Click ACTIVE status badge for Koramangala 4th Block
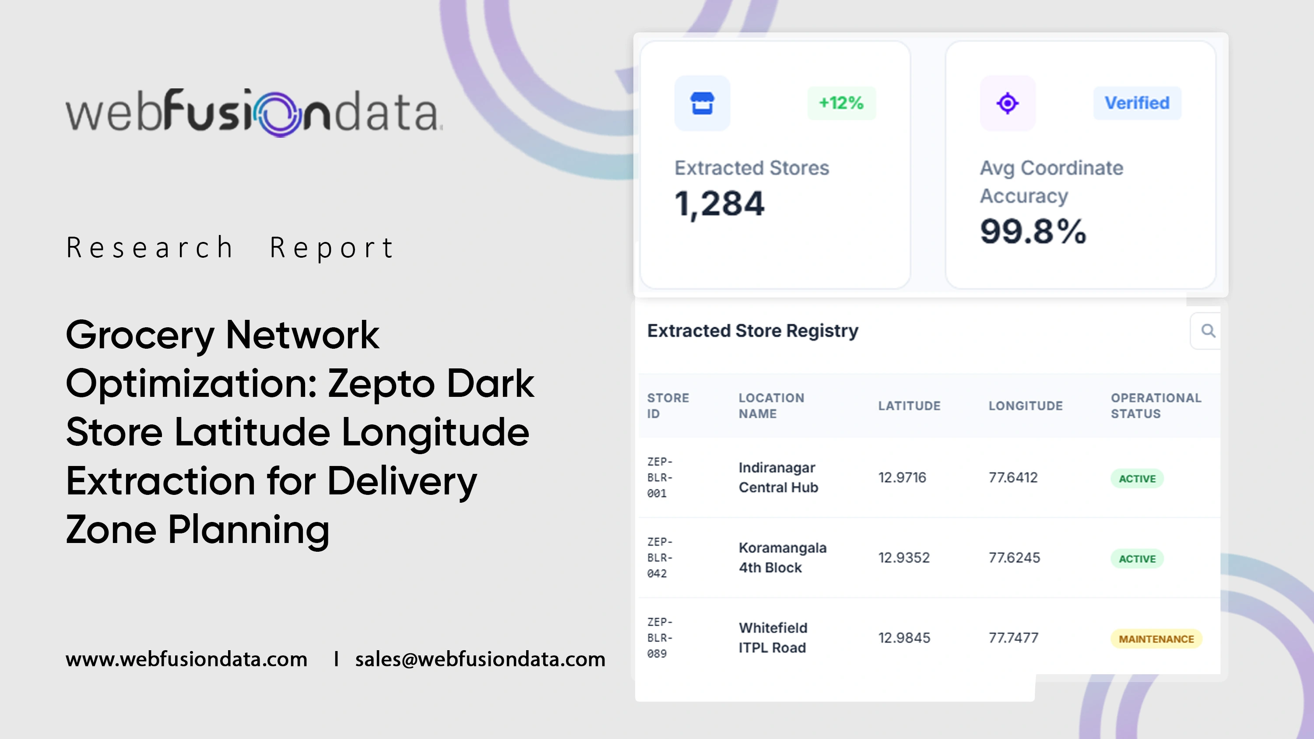 1137,558
